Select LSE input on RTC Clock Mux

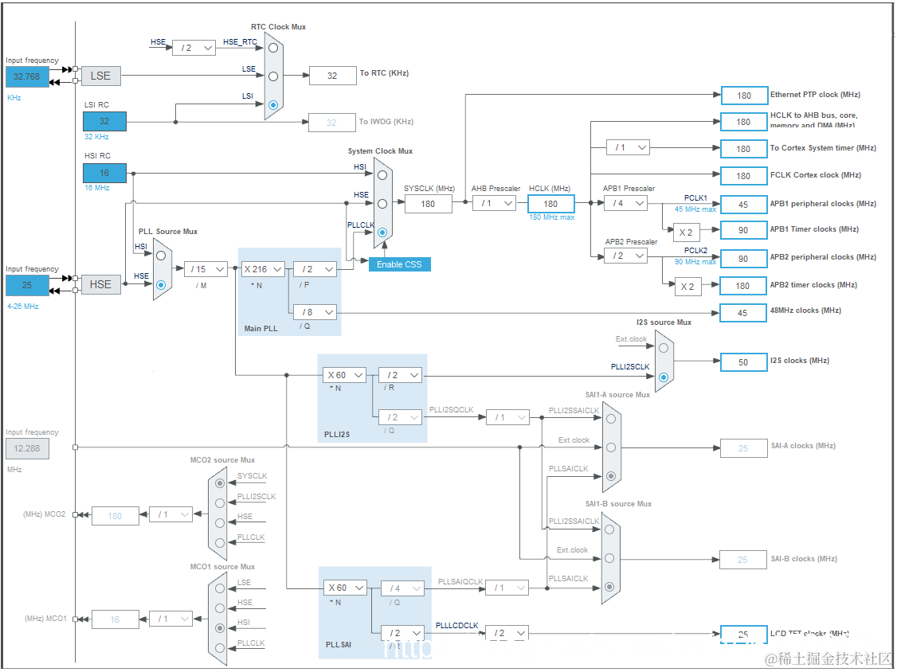pos(273,76)
